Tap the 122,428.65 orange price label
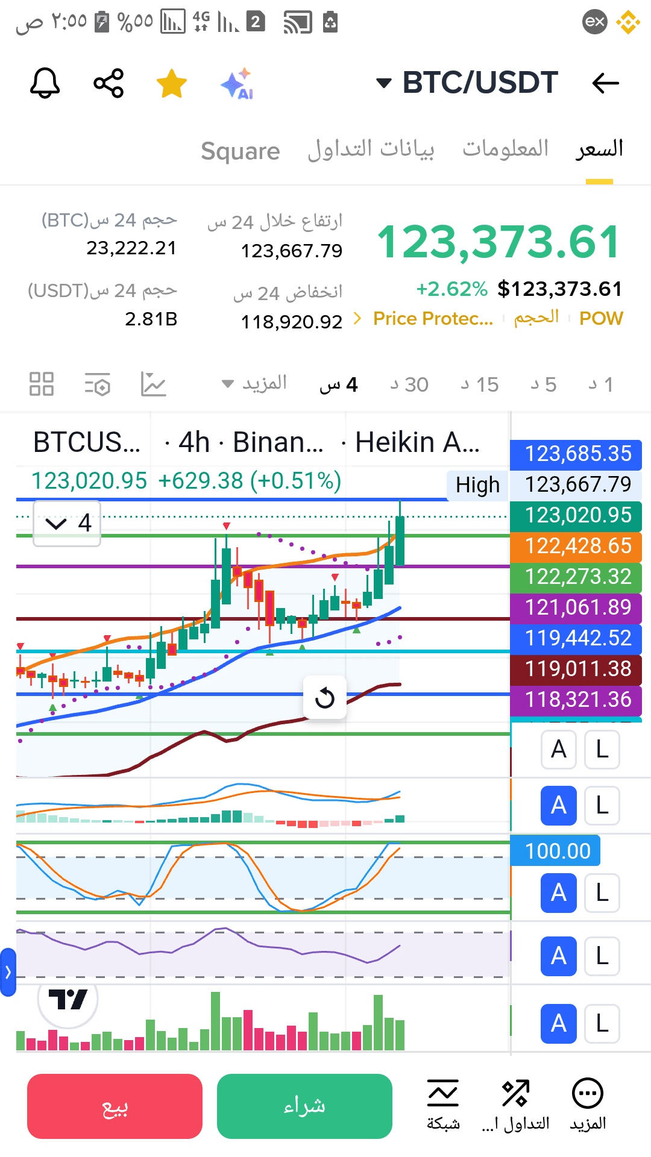 tap(576, 547)
